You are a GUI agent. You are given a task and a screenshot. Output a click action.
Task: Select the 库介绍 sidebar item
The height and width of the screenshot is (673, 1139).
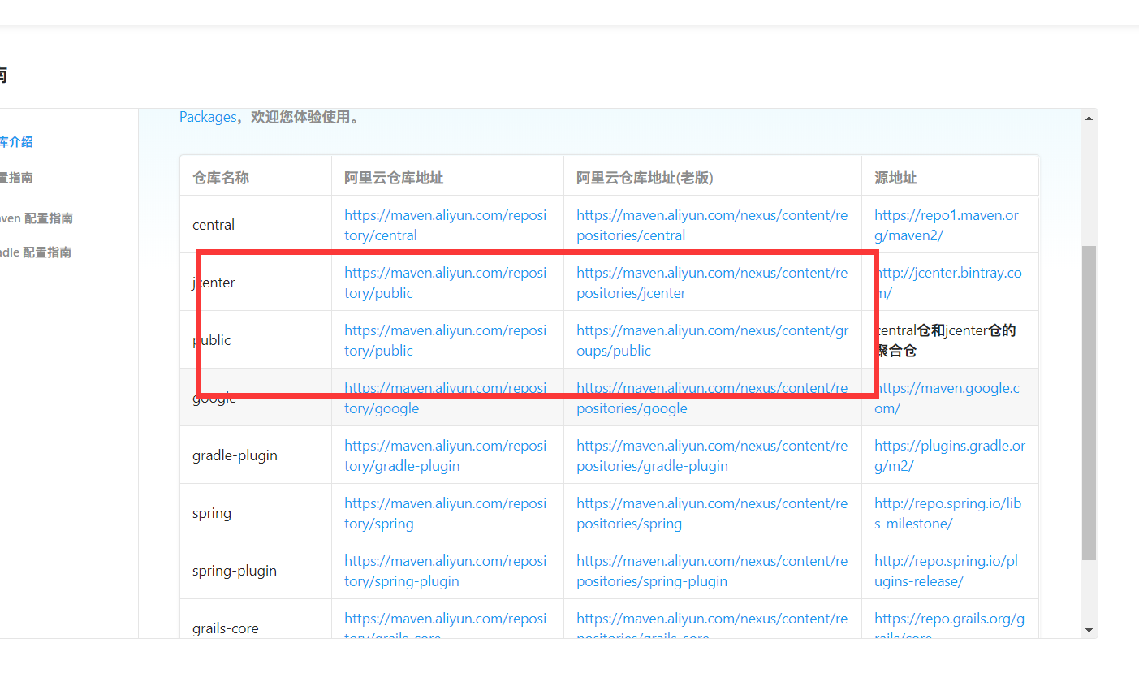tap(16, 142)
